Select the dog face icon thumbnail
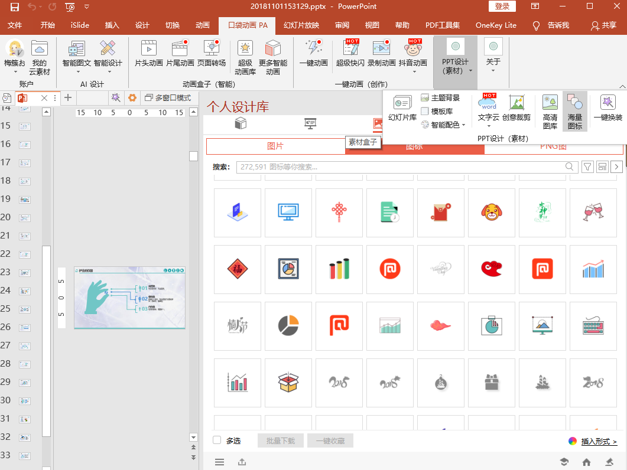 point(492,213)
